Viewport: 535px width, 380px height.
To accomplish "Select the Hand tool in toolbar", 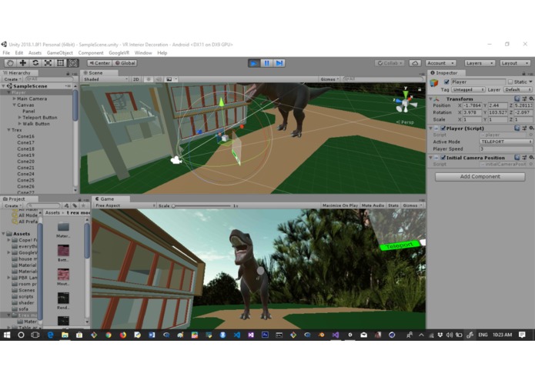I will pyautogui.click(x=10, y=63).
